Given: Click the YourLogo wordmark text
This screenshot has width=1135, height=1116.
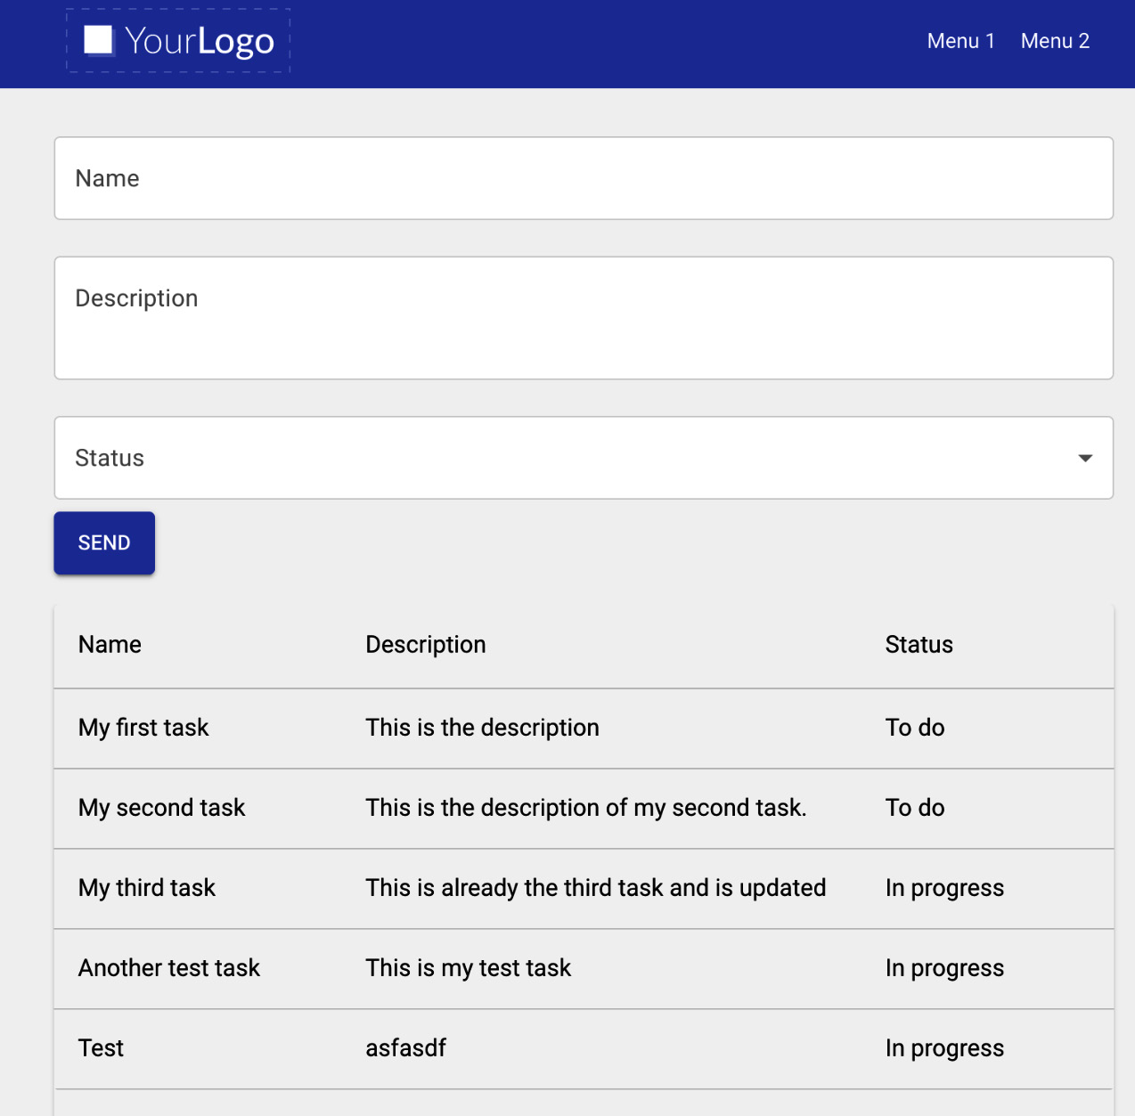Looking at the screenshot, I should (x=199, y=41).
